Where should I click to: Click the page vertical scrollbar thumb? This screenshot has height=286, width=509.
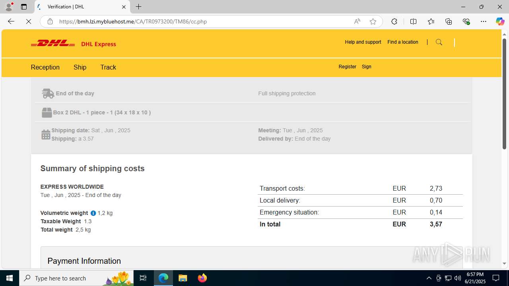tap(504, 94)
